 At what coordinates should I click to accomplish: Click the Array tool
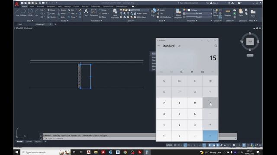coord(71,17)
